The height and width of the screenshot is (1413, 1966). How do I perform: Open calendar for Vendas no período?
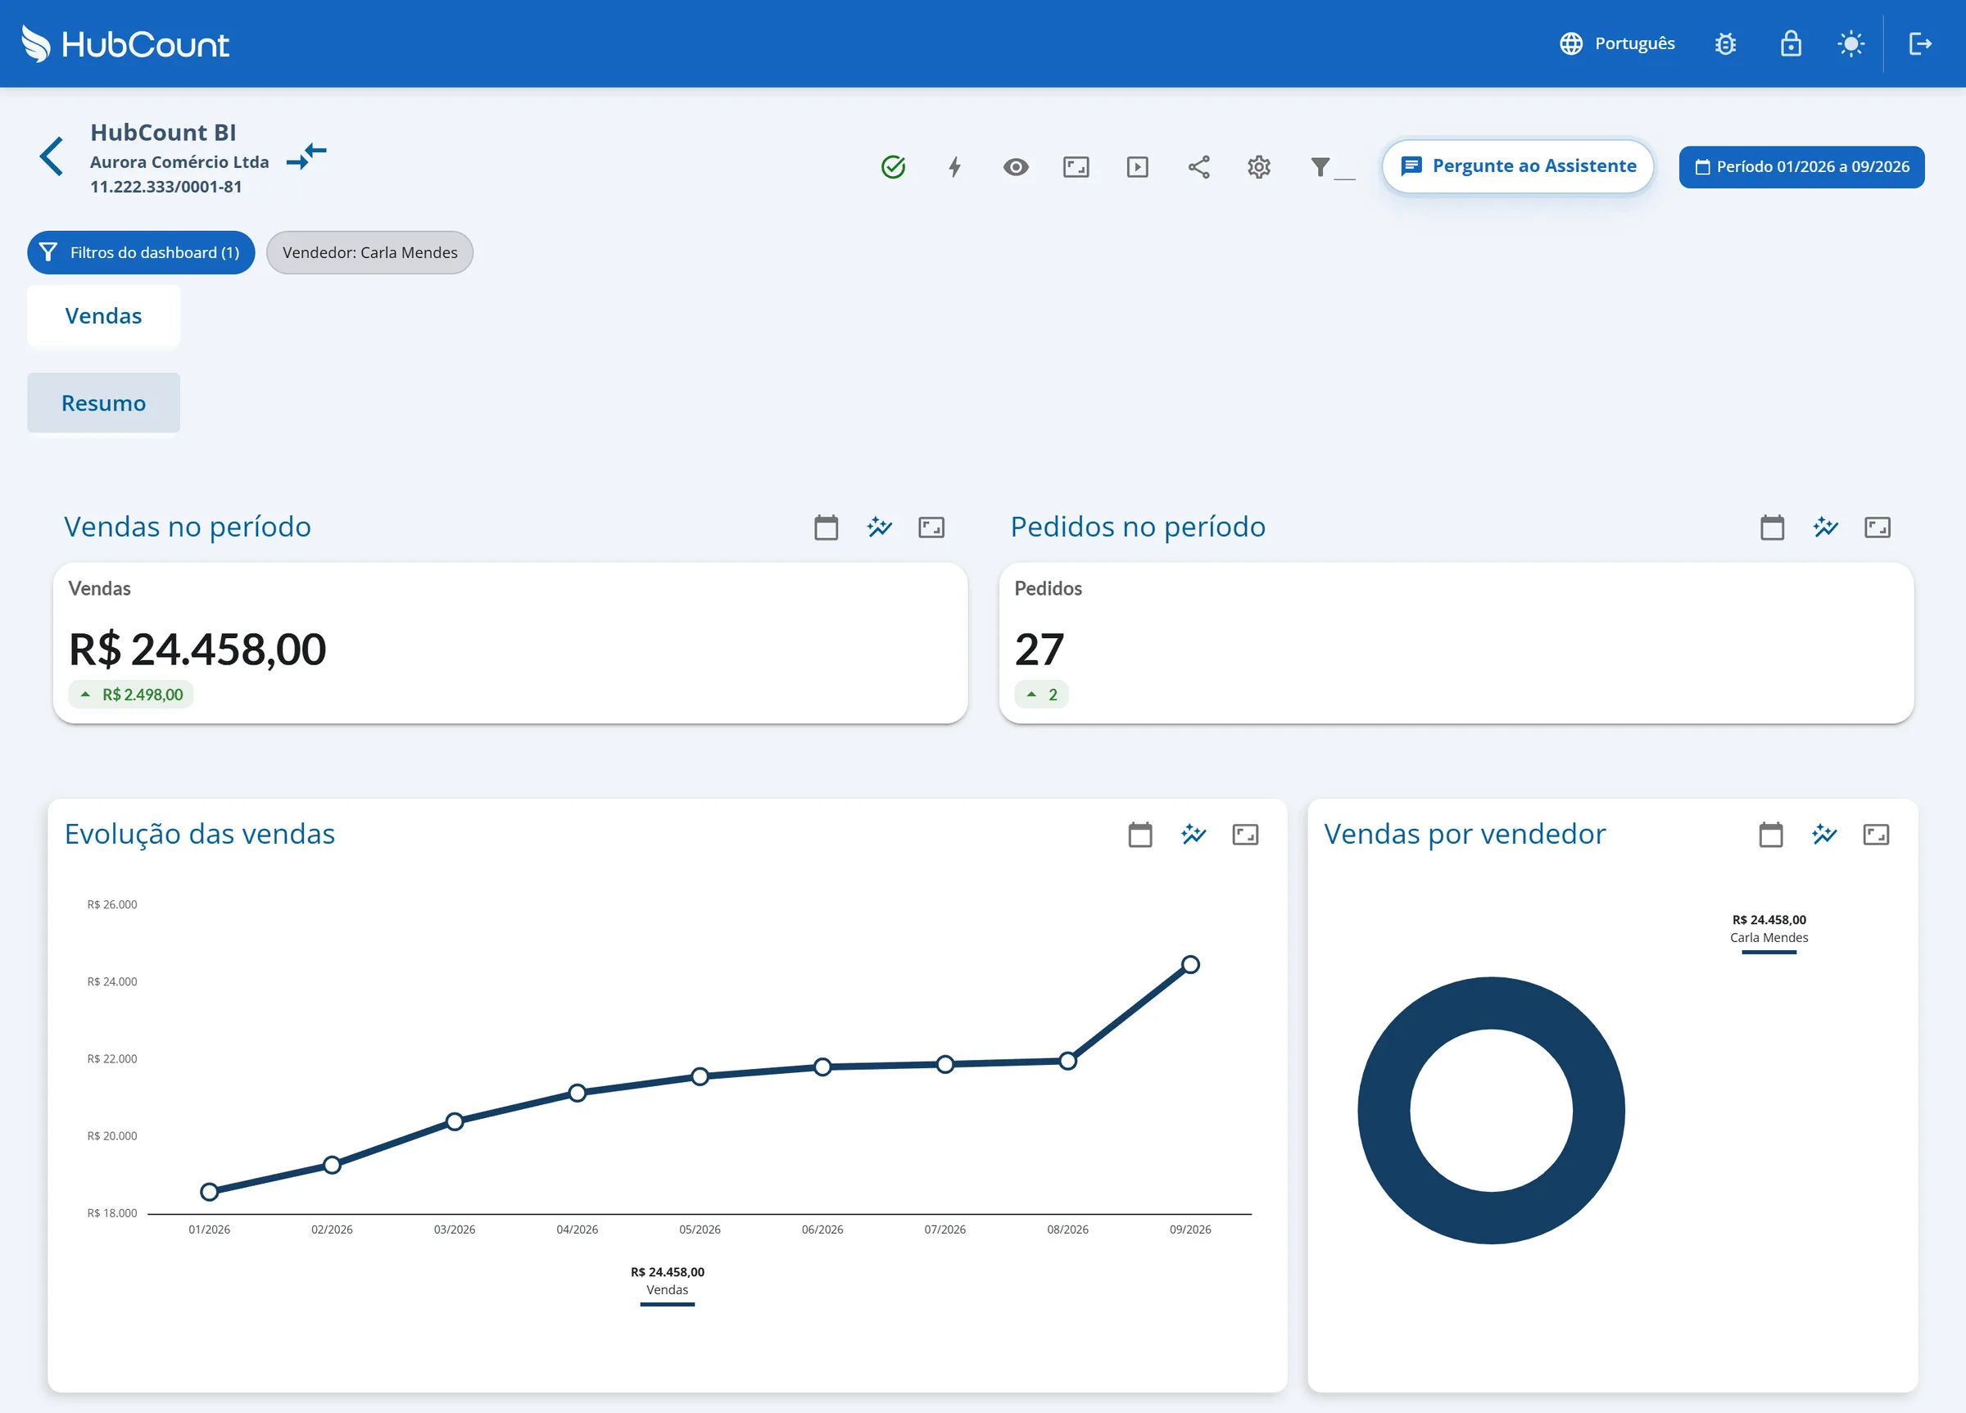pyautogui.click(x=826, y=527)
